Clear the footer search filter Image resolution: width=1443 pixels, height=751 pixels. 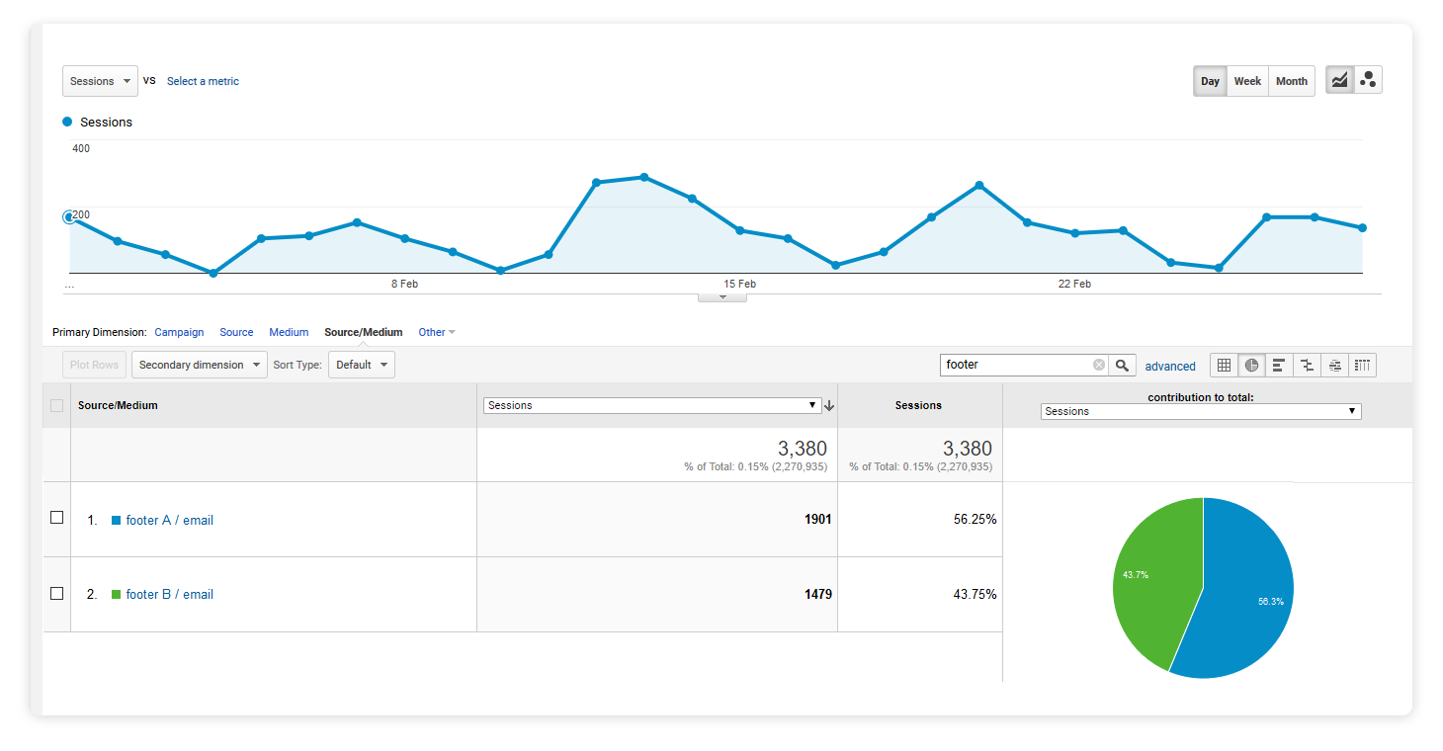(1098, 365)
